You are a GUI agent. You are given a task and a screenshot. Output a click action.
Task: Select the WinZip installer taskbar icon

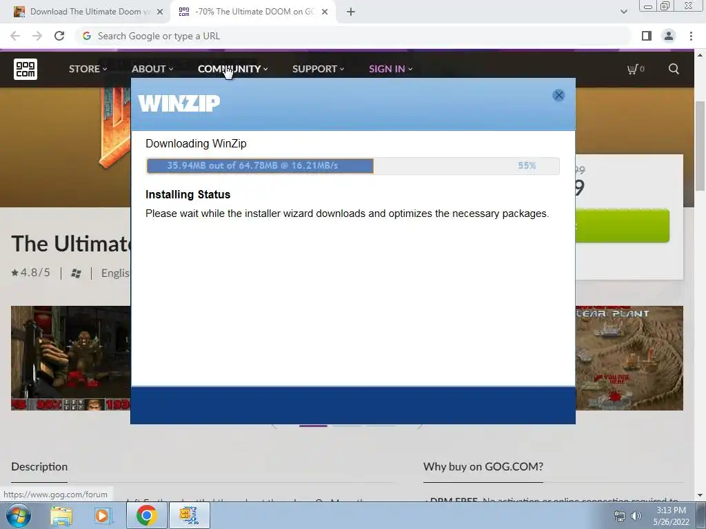189,515
